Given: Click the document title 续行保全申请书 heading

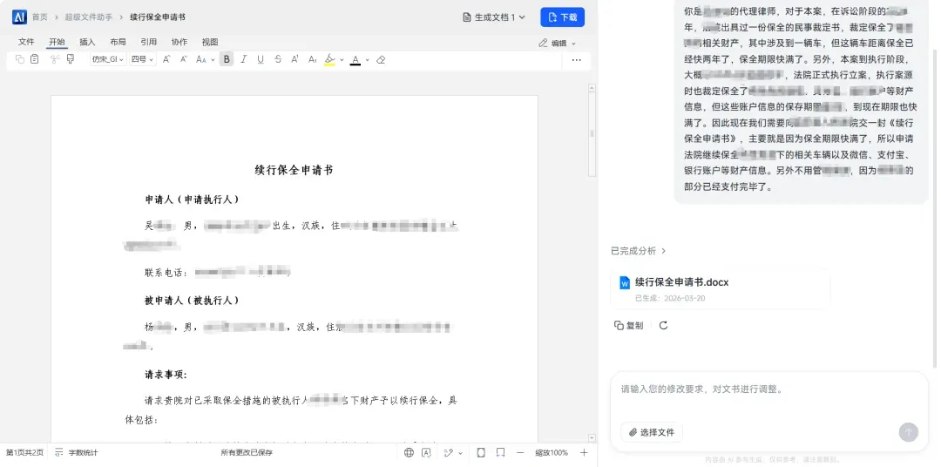Looking at the screenshot, I should coord(294,170).
